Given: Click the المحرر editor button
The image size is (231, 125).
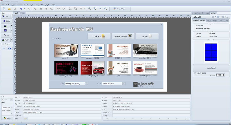Looking at the screenshot, I should point(147,36).
